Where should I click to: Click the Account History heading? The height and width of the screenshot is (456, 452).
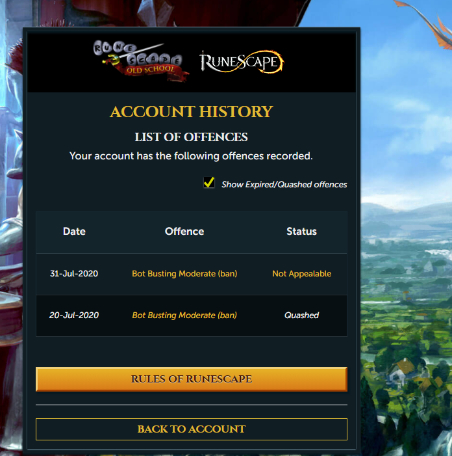pyautogui.click(x=192, y=112)
